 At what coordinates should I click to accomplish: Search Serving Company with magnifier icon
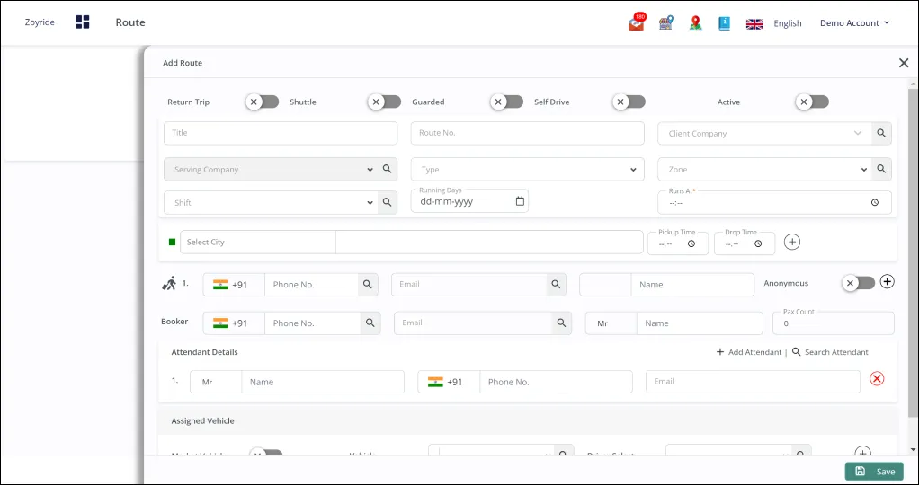[x=388, y=169]
